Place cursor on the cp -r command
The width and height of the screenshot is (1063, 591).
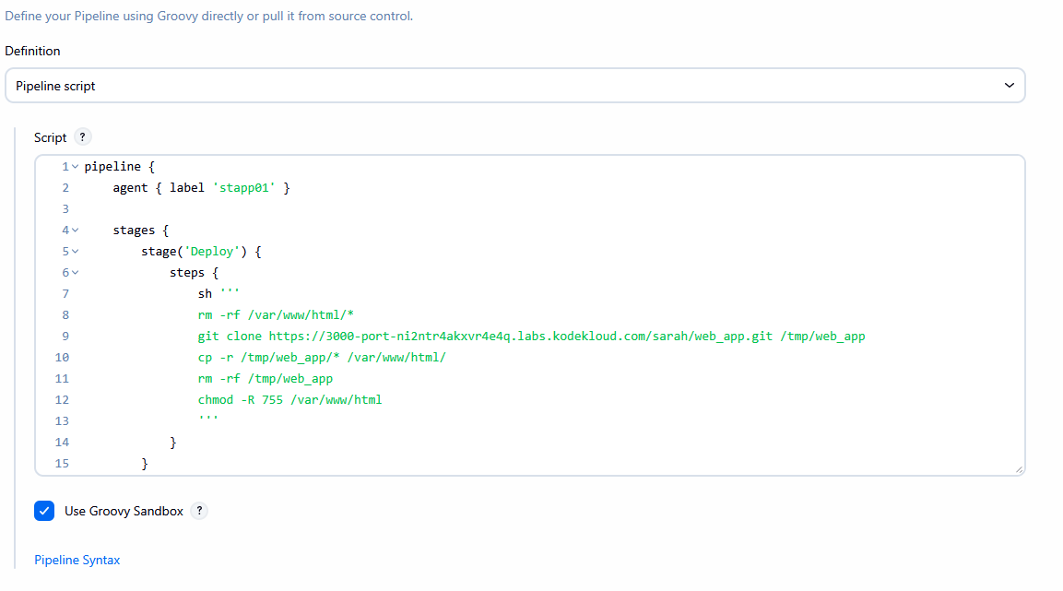pos(321,358)
